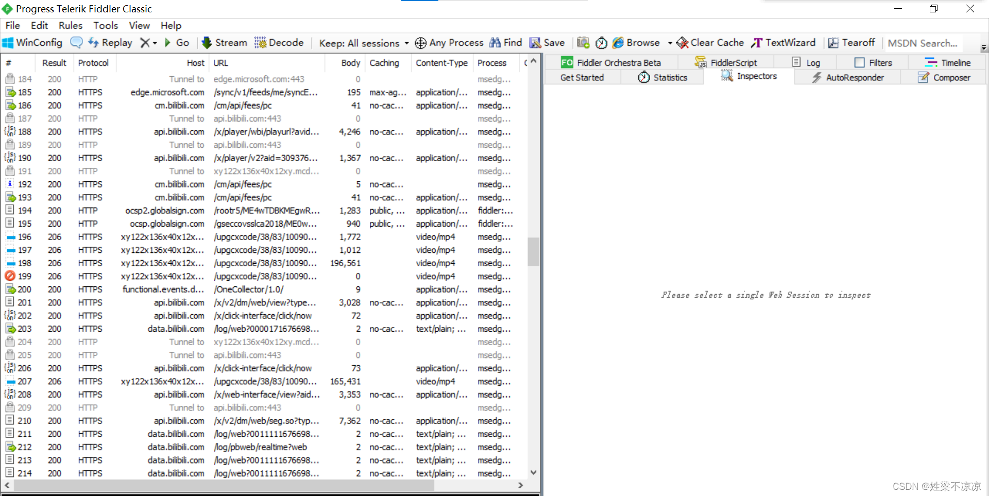Viewport: 989px width, 496px height.
Task: Select session 199 with blocked icon
Action: pyautogui.click(x=10, y=276)
